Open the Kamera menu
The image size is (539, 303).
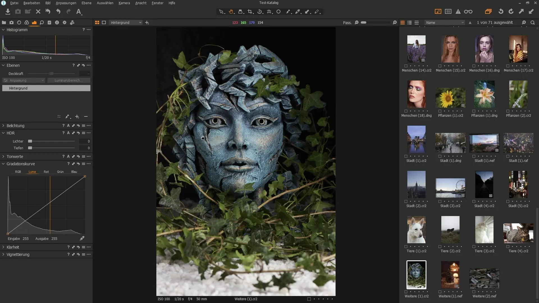(x=124, y=3)
